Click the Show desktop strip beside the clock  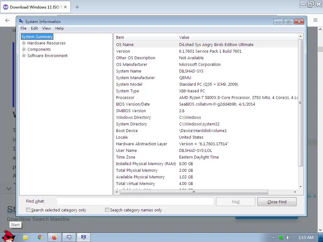tap(320, 238)
